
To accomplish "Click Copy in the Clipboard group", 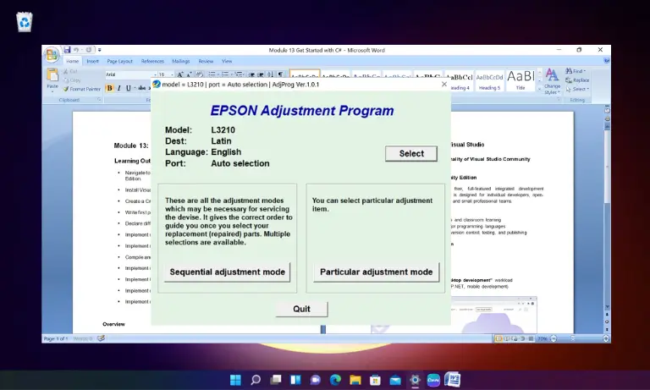I will click(x=72, y=80).
